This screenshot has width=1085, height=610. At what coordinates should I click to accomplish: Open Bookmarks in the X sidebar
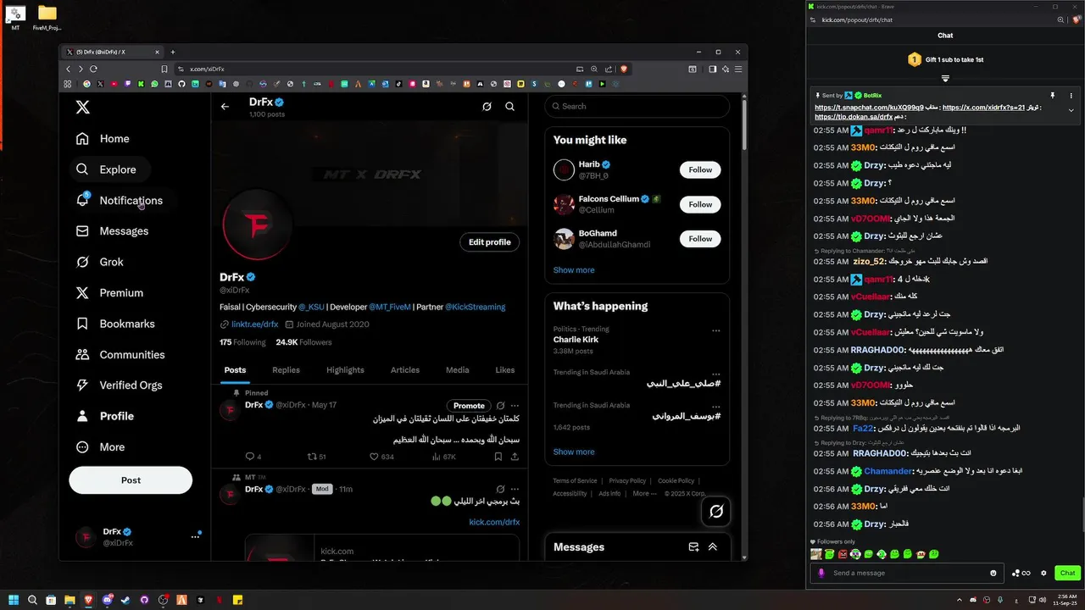pyautogui.click(x=115, y=324)
